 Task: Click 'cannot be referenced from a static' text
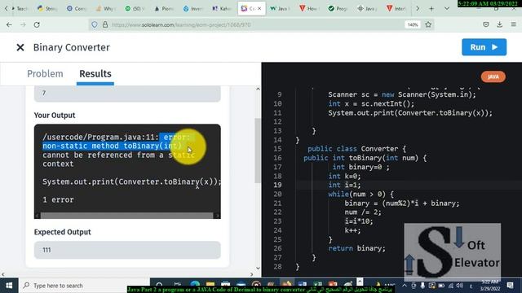point(118,155)
